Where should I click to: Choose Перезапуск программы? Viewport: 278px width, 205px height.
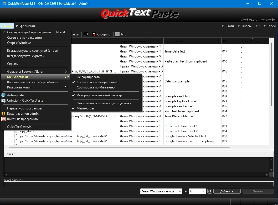[x=36, y=108]
